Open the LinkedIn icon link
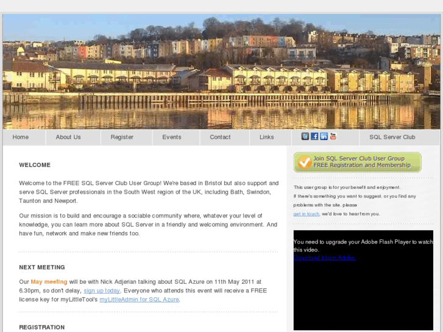 coord(324,136)
